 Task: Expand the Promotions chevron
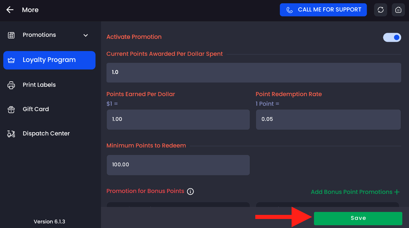pyautogui.click(x=85, y=35)
